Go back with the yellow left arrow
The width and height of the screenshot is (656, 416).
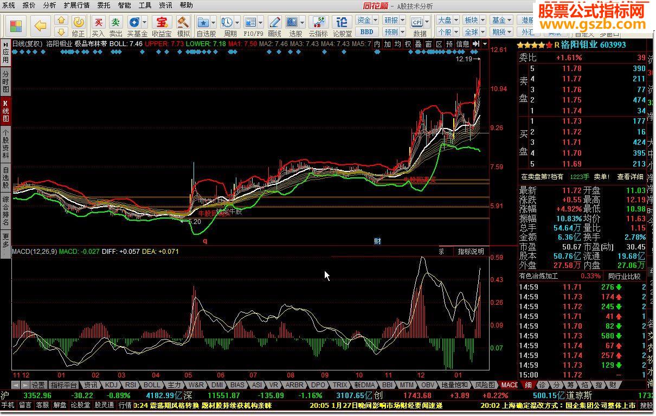click(x=40, y=25)
